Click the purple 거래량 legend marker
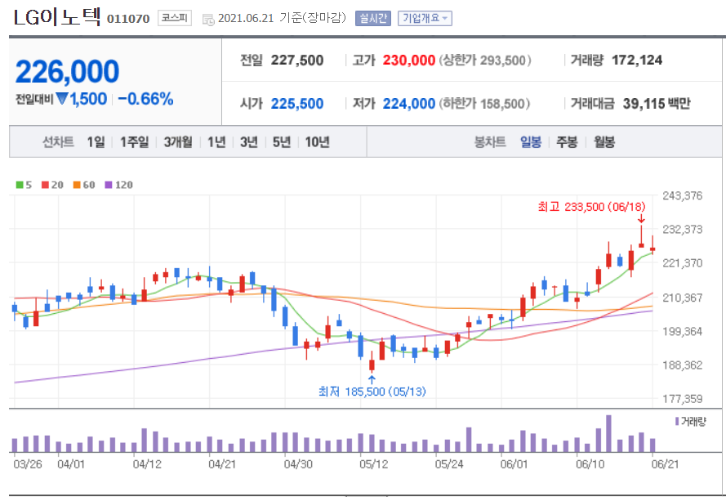The width and height of the screenshot is (726, 497). [x=677, y=422]
